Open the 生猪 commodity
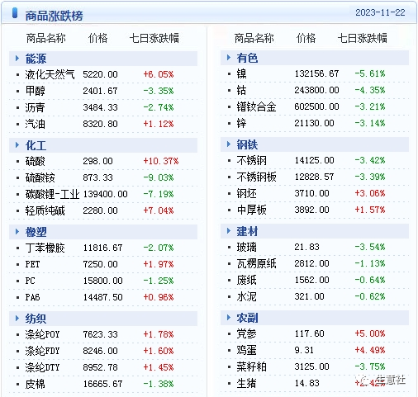 [x=246, y=383]
